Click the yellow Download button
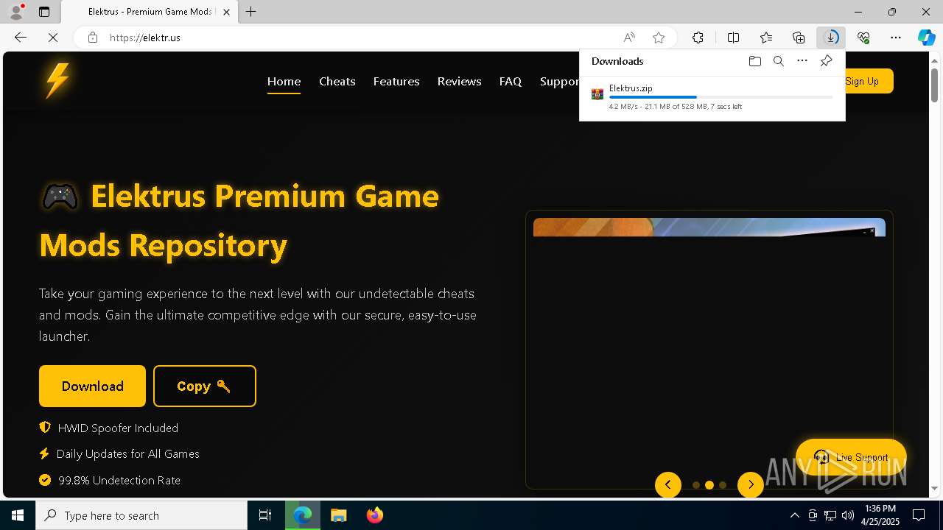This screenshot has height=530, width=943. click(x=92, y=386)
